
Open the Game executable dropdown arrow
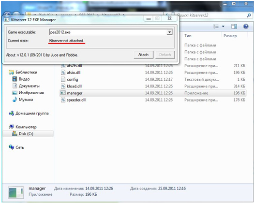169,32
